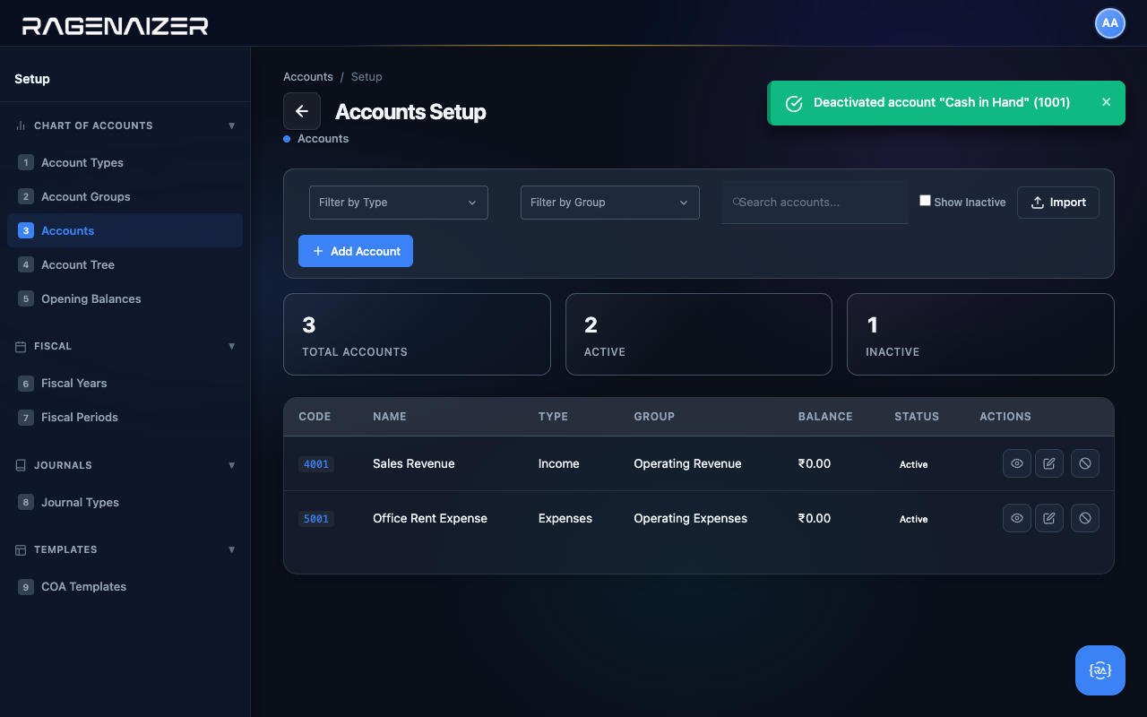Click the Sales Revenue ₹0.00 balance
1147x717 pixels.
pyautogui.click(x=815, y=463)
